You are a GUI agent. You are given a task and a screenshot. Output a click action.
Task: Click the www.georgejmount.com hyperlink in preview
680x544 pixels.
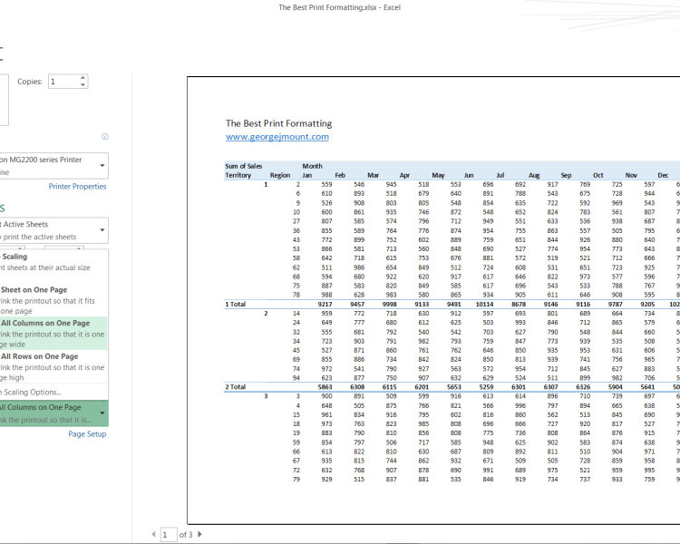click(x=277, y=137)
